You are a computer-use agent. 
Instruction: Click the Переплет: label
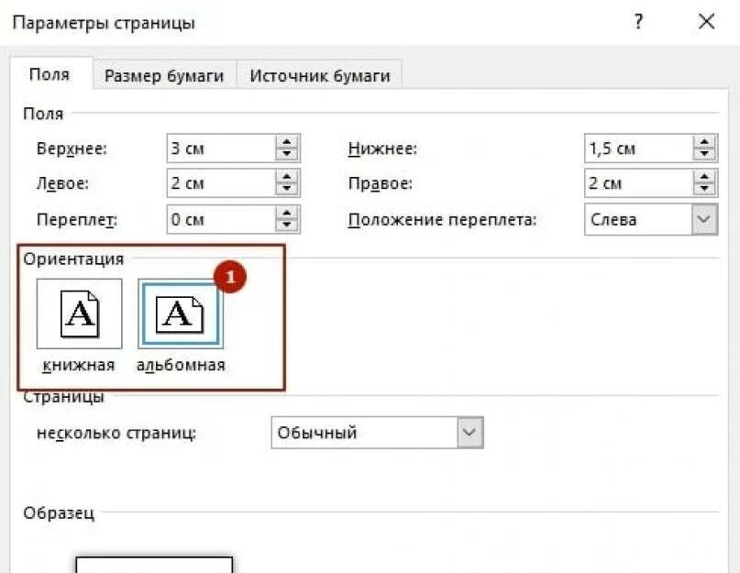coord(77,219)
